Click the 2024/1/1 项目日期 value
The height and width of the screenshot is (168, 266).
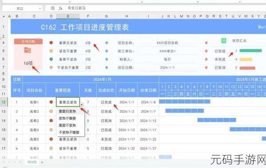(x=167, y=67)
